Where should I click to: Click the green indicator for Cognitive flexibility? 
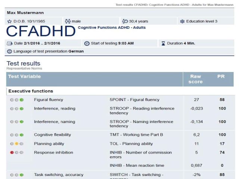(22, 135)
